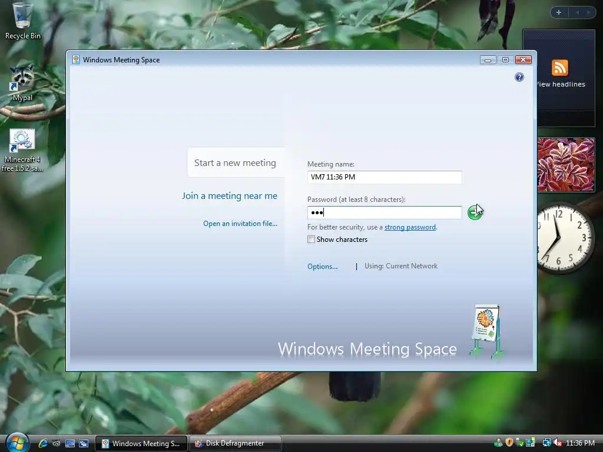Image resolution: width=603 pixels, height=452 pixels.
Task: Open the Recycle Bin desktop icon
Action: (x=22, y=21)
